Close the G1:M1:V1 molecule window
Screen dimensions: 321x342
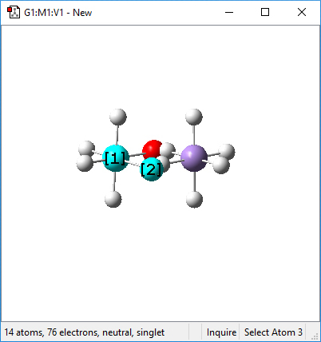point(302,12)
